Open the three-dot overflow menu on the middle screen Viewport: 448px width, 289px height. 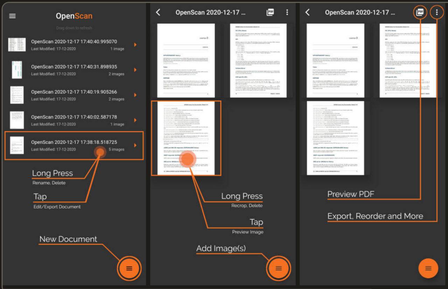287,12
